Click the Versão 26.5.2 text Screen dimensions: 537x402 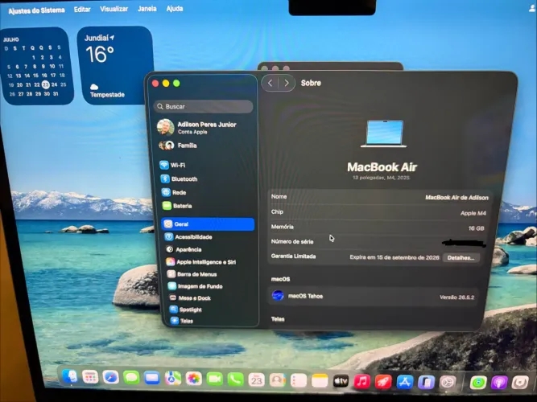click(456, 297)
